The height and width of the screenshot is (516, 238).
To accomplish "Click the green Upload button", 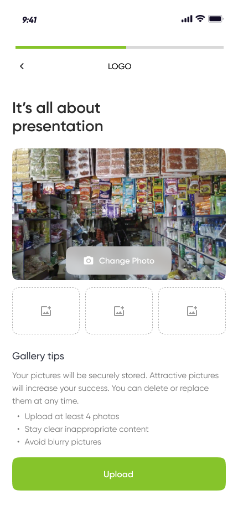I will tap(119, 474).
